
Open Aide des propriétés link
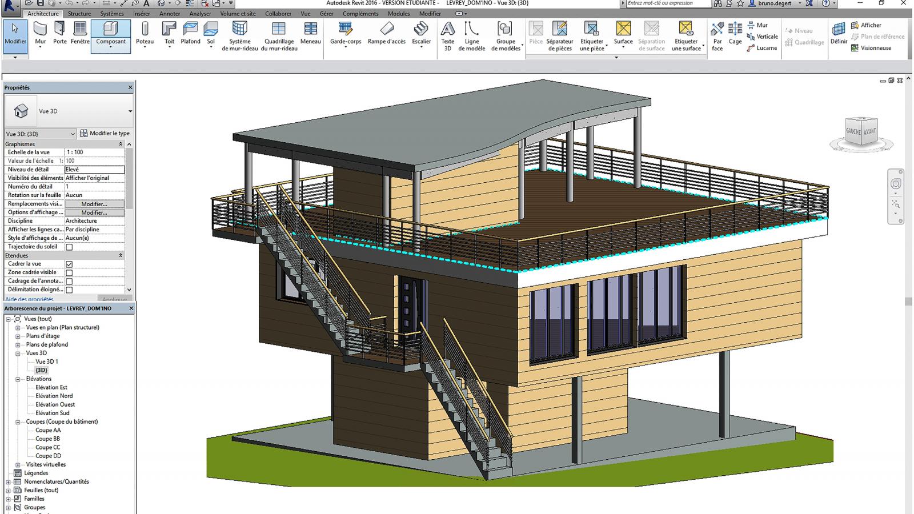click(29, 299)
